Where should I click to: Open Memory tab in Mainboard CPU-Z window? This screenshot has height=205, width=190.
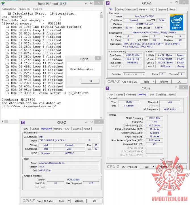[58, 129]
